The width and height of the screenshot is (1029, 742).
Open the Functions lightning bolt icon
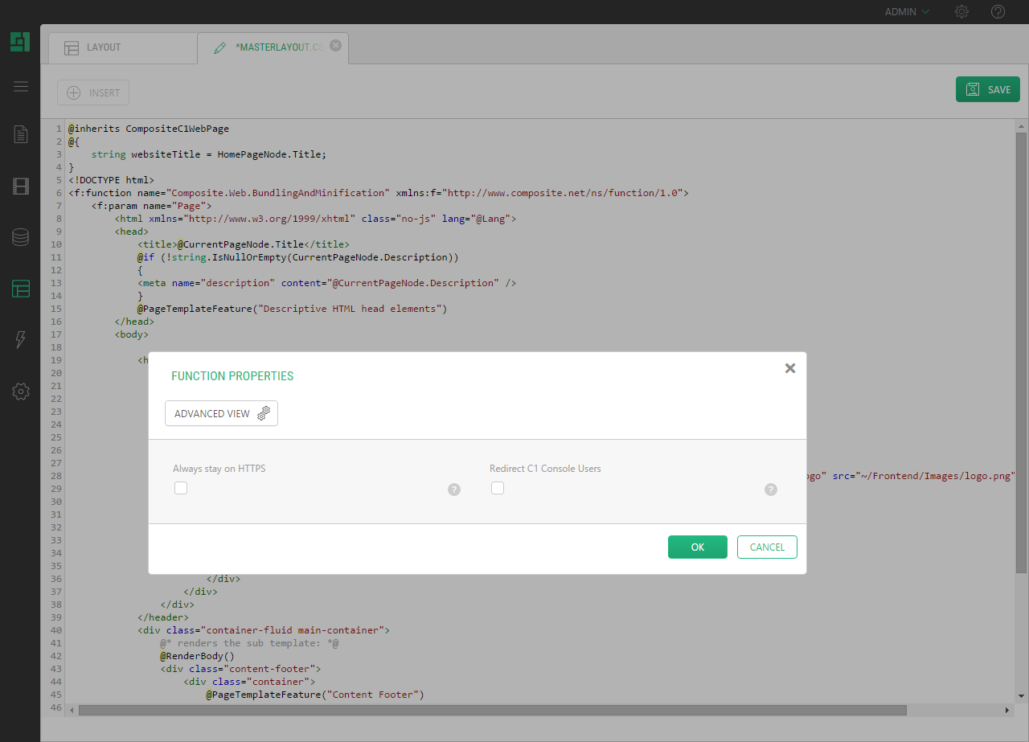(21, 340)
